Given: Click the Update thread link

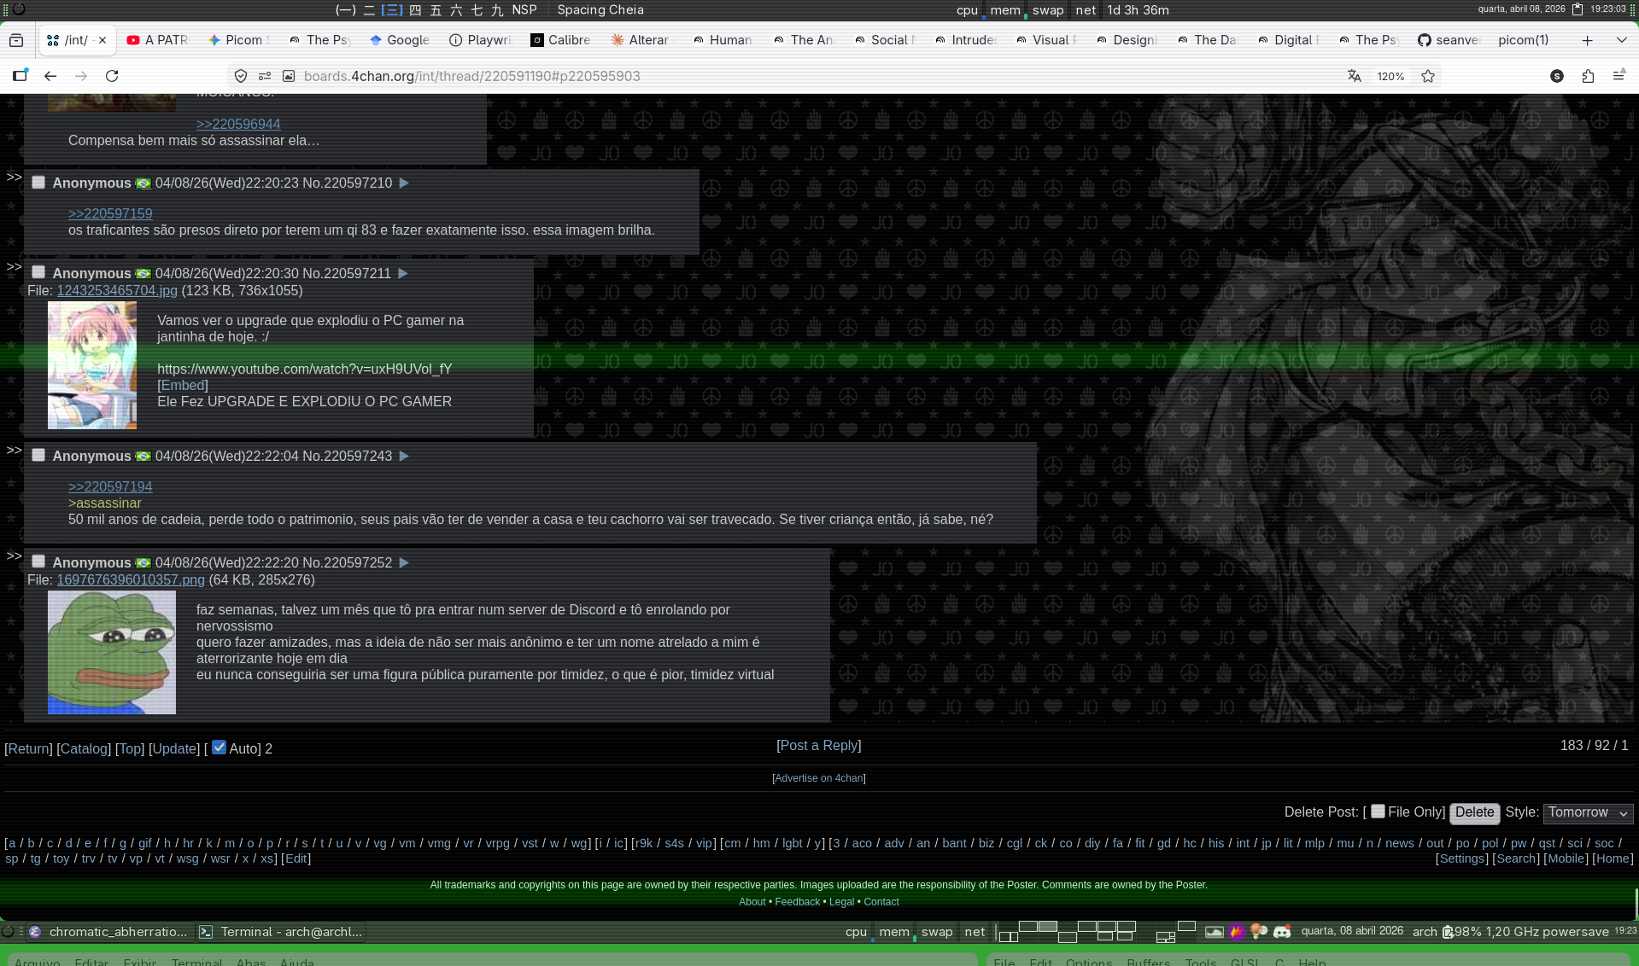Looking at the screenshot, I should pyautogui.click(x=174, y=748).
